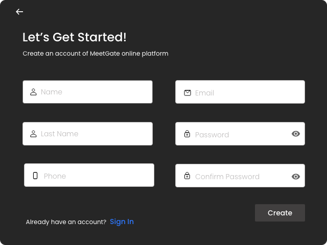Click the envelope icon in the Email field
327x245 pixels.
point(188,93)
